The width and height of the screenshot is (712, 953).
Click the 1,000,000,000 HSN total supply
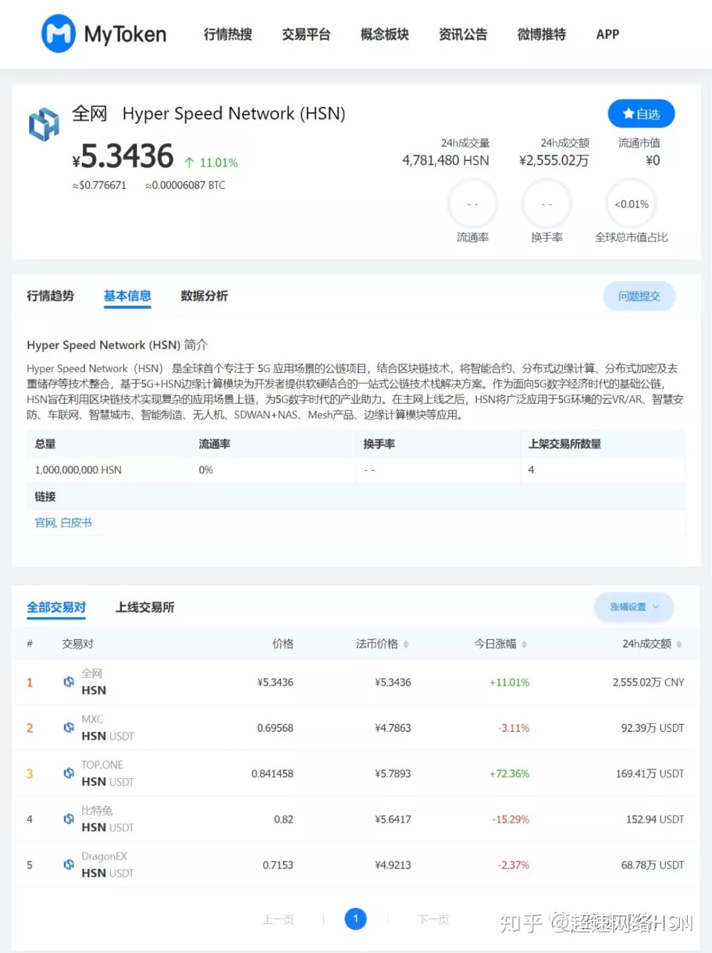click(x=78, y=470)
